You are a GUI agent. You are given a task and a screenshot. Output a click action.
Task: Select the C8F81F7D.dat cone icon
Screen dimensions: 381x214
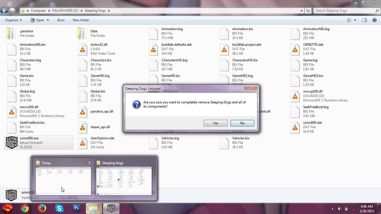tap(295, 49)
